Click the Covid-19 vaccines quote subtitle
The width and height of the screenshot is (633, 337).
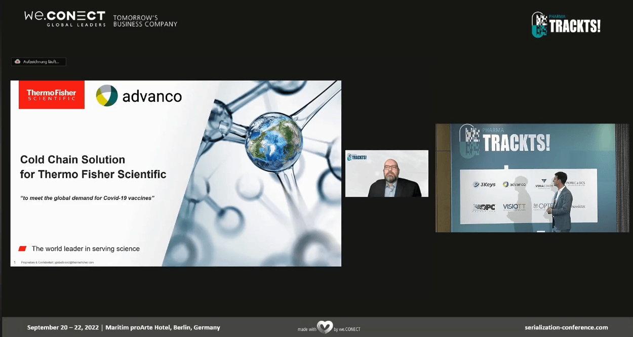88,198
